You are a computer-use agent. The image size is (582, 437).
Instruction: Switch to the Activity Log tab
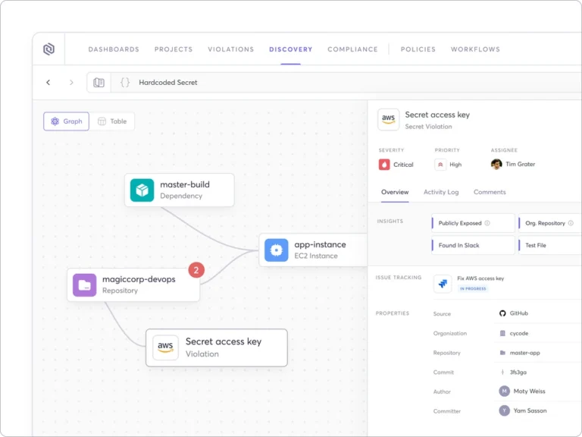[440, 192]
